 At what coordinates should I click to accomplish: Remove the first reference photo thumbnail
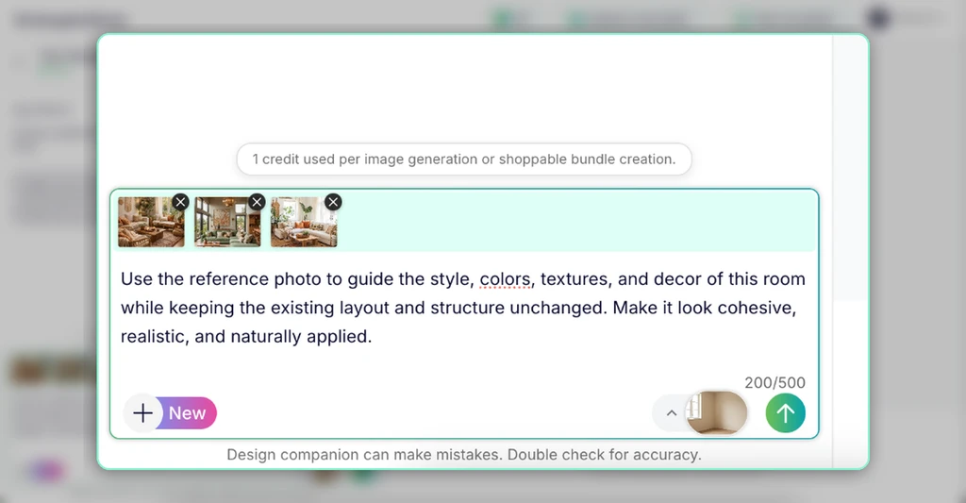click(x=180, y=202)
